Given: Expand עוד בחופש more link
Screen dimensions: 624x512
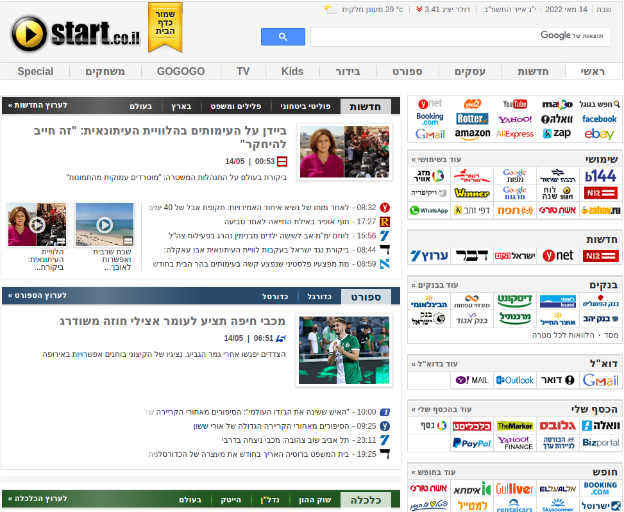Looking at the screenshot, I should pyautogui.click(x=434, y=472).
